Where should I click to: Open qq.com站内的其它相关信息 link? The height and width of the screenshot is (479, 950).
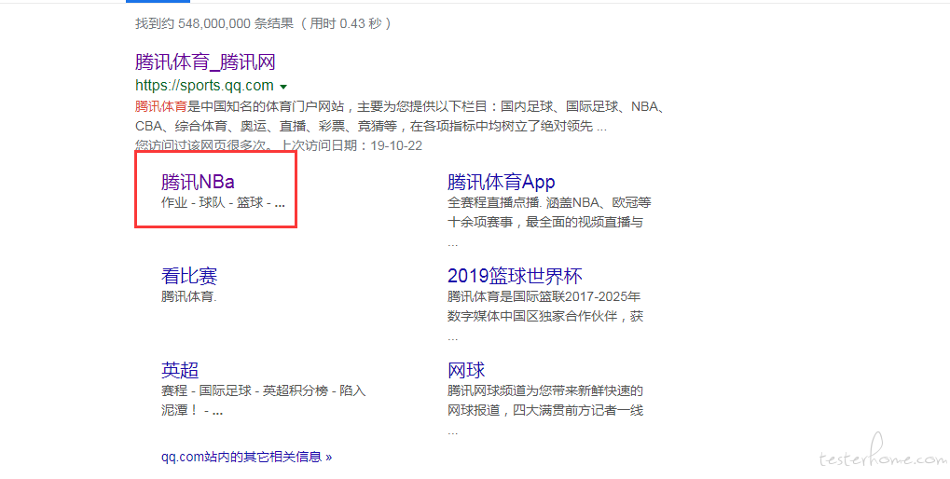[246, 457]
